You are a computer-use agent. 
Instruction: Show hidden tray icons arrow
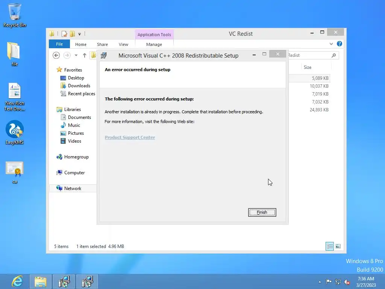[x=320, y=282]
